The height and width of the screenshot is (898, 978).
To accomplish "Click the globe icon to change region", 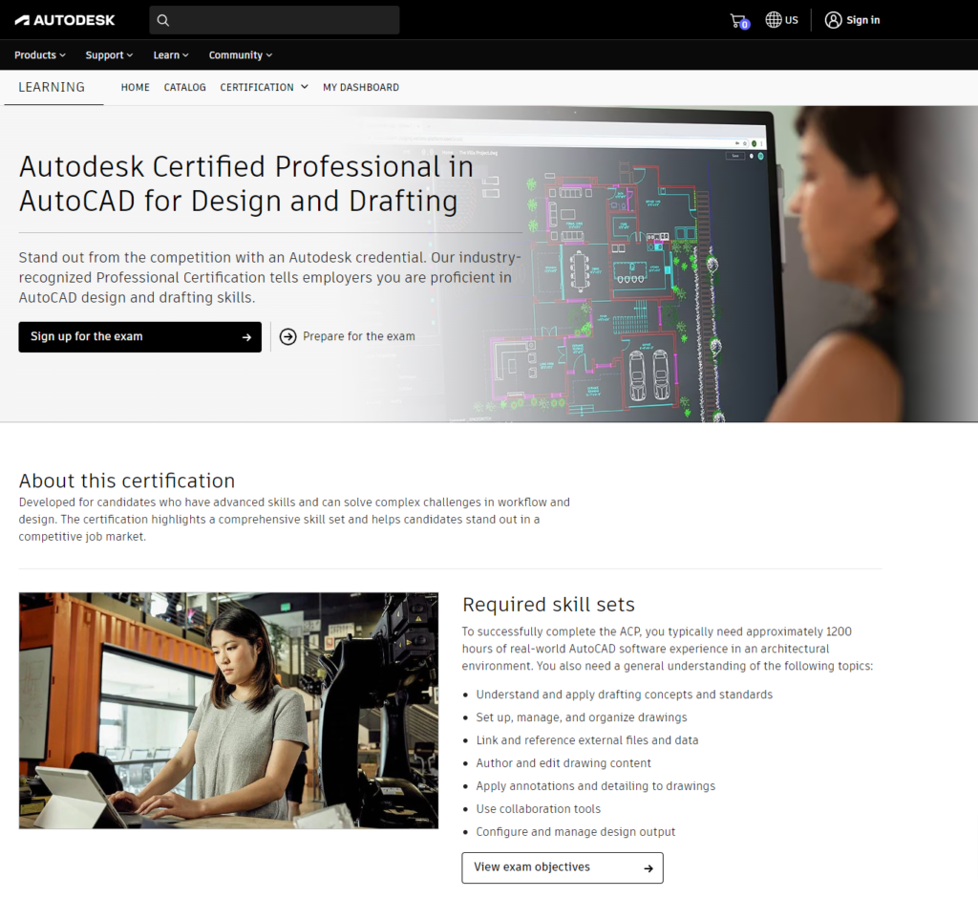I will (770, 20).
